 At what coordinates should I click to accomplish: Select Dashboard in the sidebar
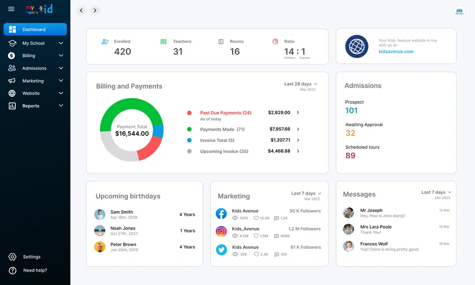(35, 29)
